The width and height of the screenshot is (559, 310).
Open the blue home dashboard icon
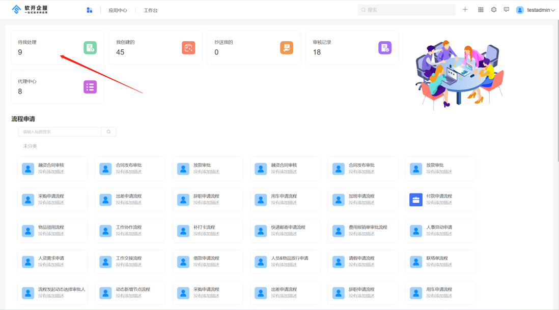pos(90,10)
